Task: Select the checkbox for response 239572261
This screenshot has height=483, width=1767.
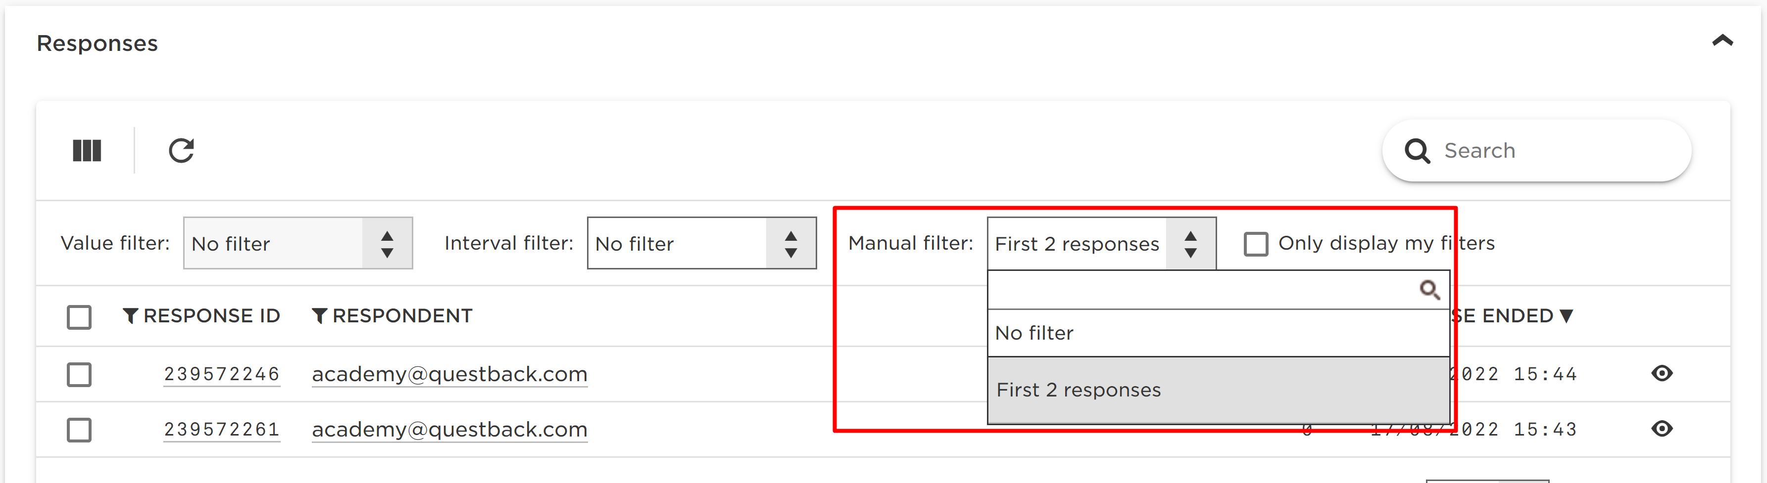Action: click(79, 430)
